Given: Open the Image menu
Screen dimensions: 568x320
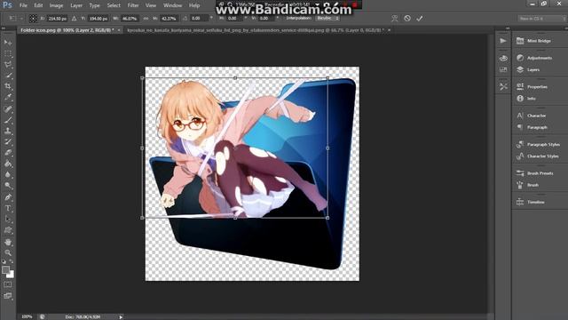Looking at the screenshot, I should pos(56,5).
